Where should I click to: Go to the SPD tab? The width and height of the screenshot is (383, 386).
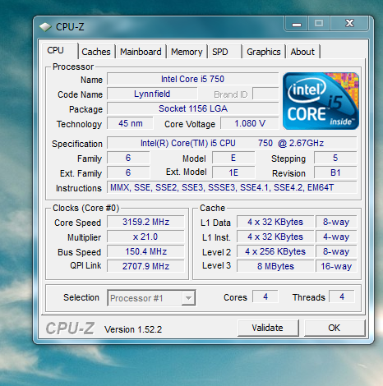224,52
